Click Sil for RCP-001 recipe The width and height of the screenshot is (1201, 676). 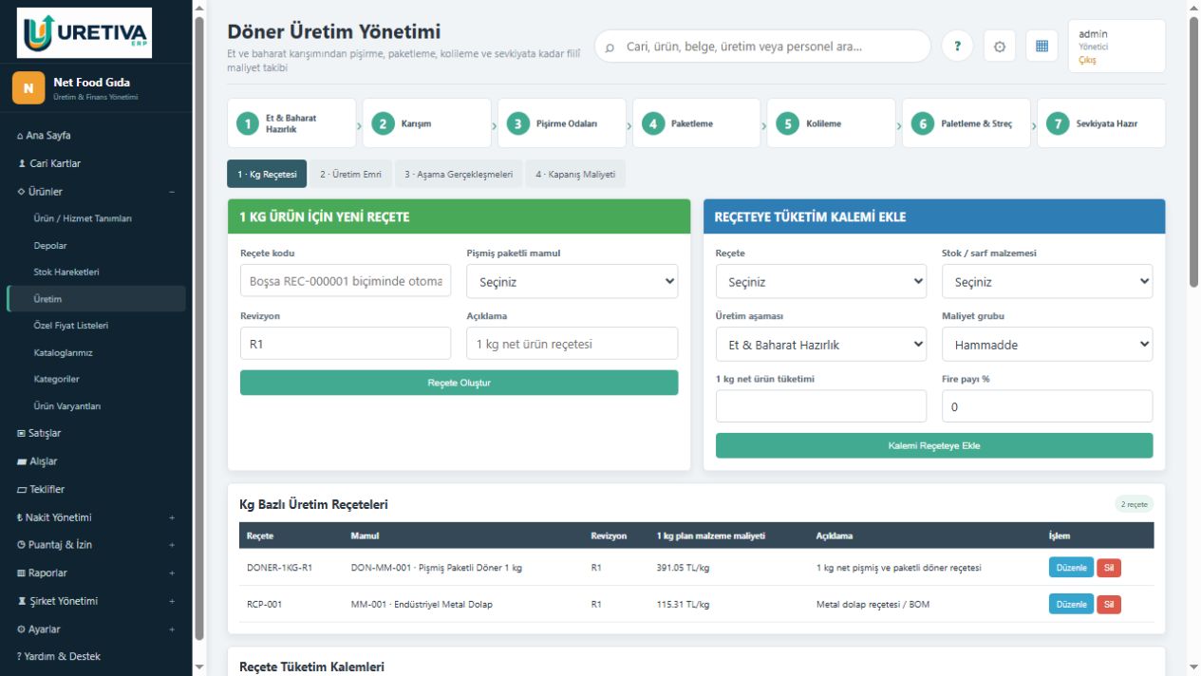point(1109,604)
